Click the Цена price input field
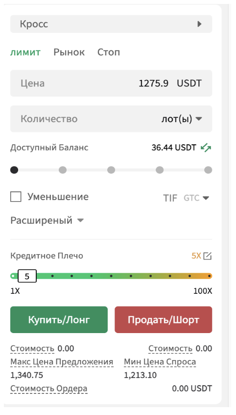This screenshot has width=236, height=415. tap(111, 83)
